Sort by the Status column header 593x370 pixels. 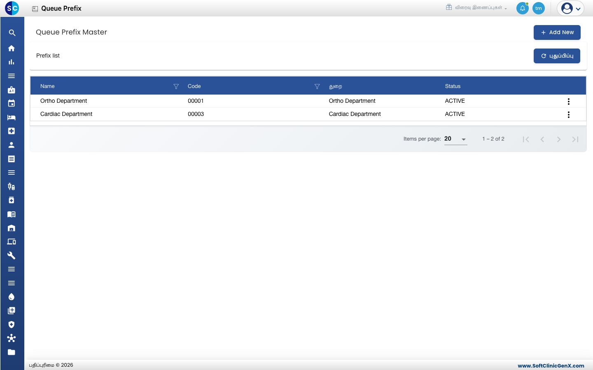point(453,86)
